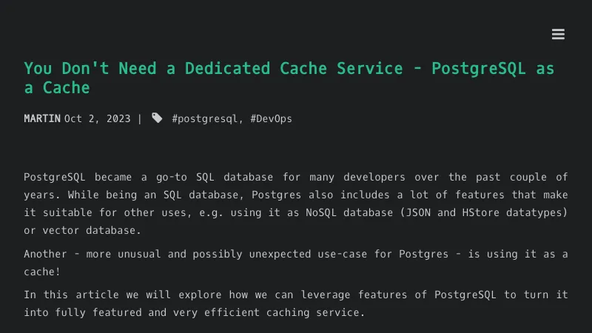Click the pipe separator after the date
The image size is (592, 333).
(x=140, y=118)
